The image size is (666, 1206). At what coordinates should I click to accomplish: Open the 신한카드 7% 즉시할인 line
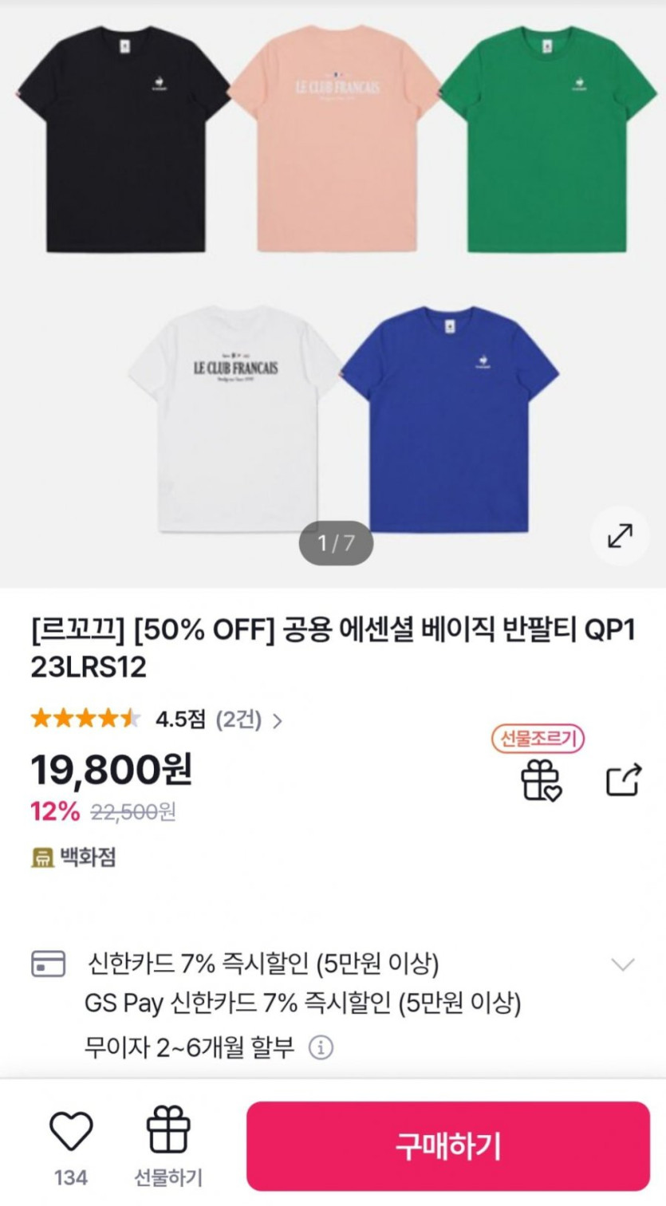point(263,964)
